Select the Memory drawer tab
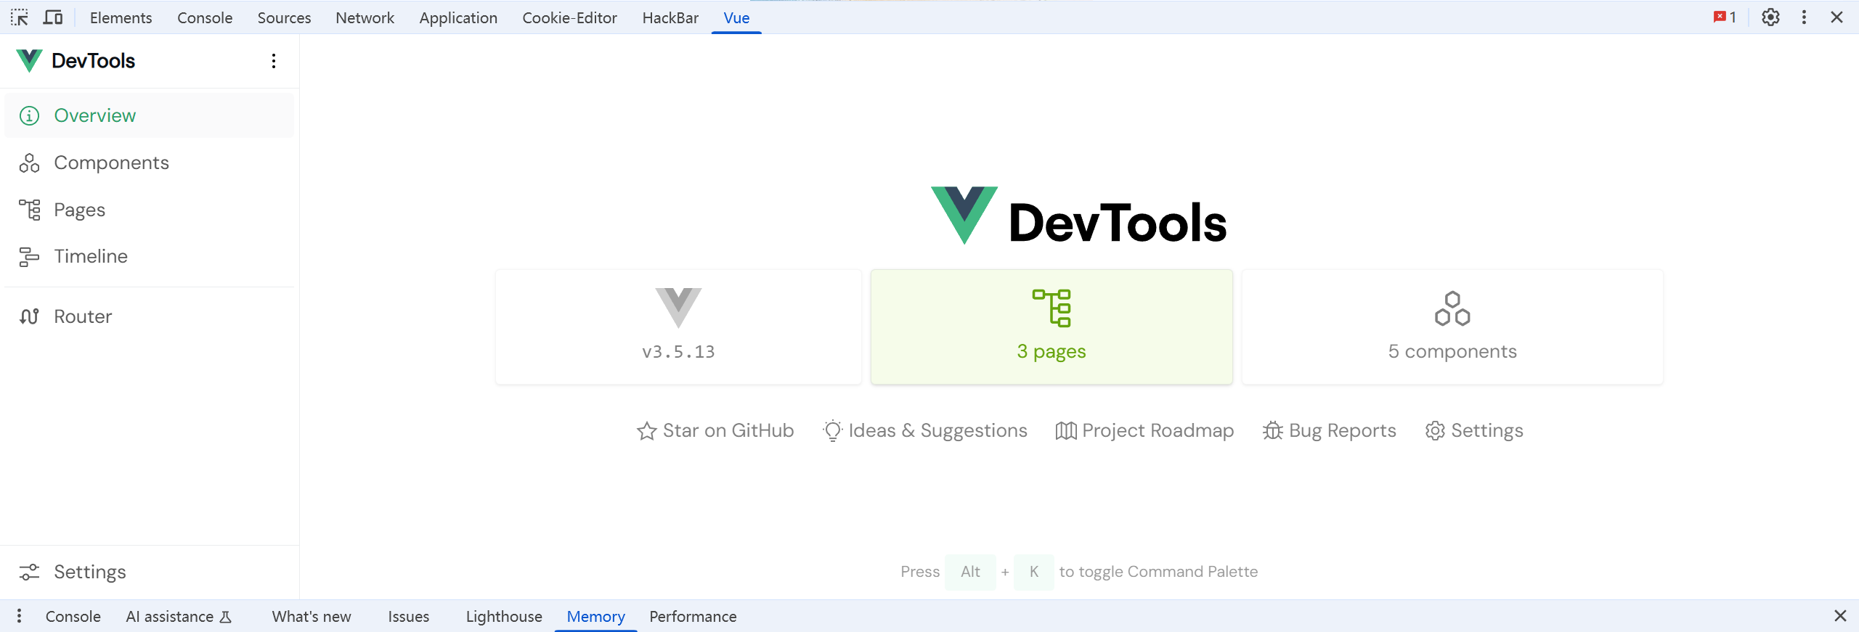 [595, 616]
